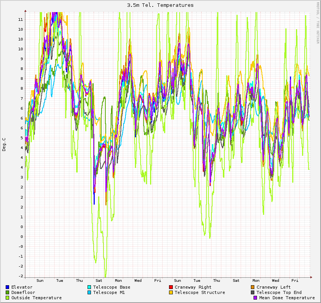Select the "Mean Dome Temperature" legend text

(x=287, y=298)
